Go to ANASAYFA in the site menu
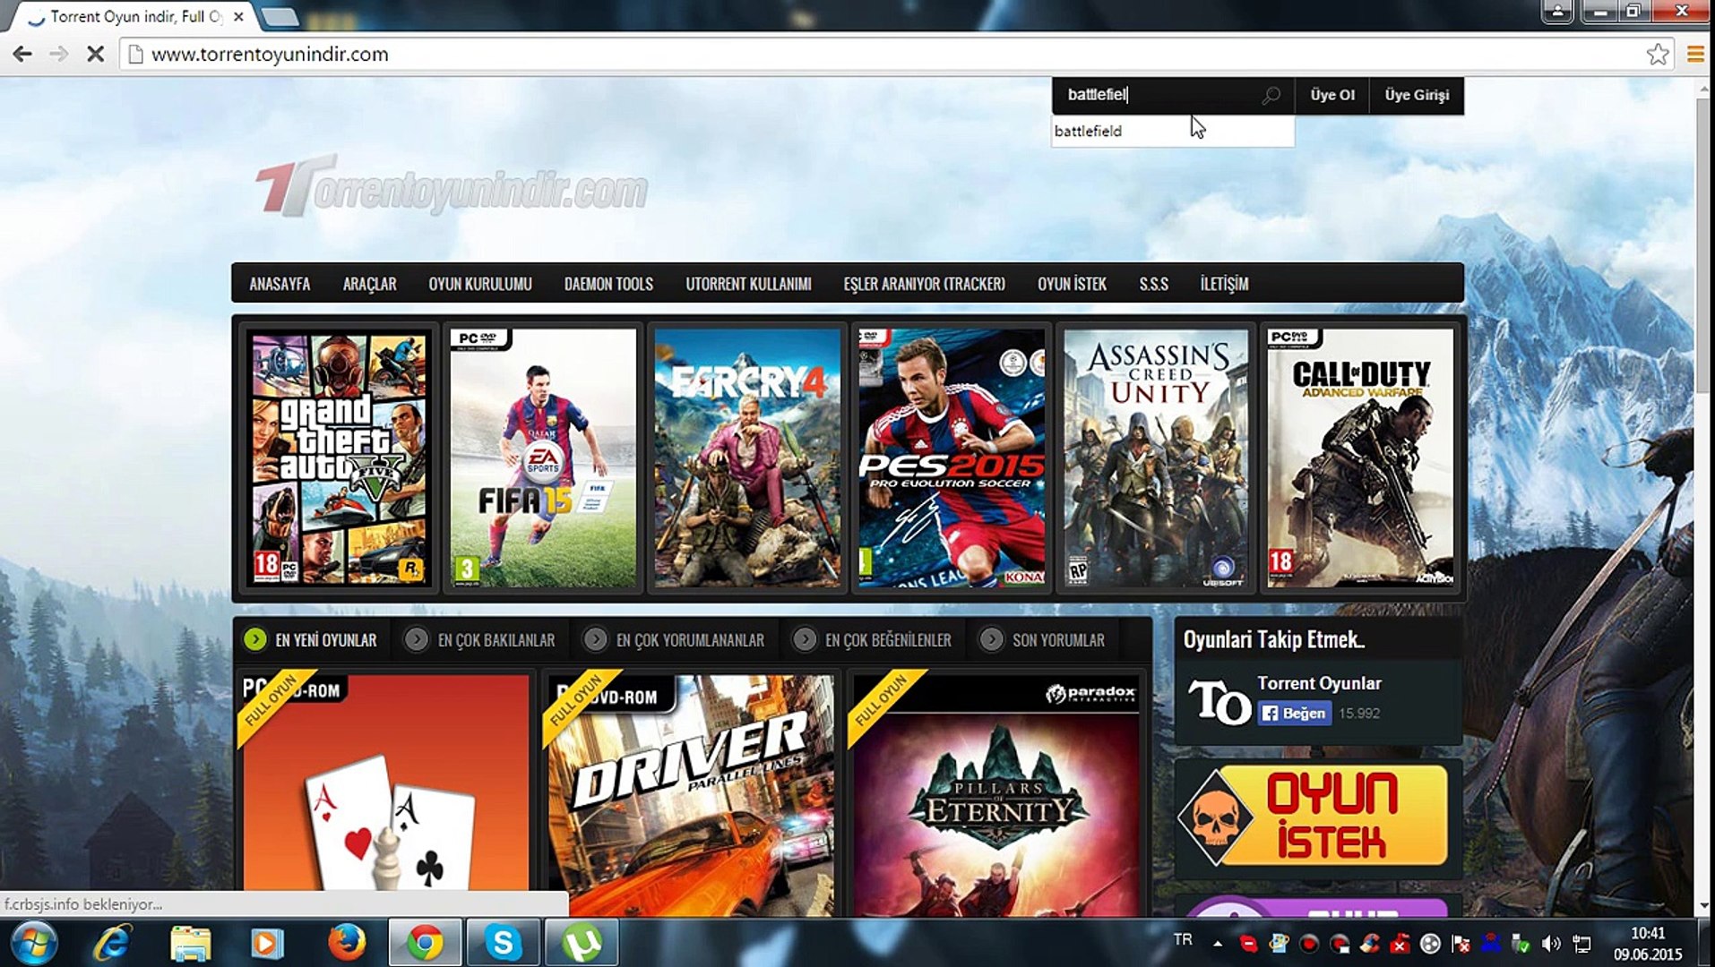Viewport: 1715px width, 967px height. (x=280, y=284)
